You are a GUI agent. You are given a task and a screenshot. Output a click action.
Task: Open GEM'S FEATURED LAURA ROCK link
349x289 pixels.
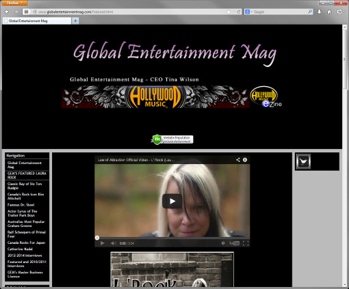pyautogui.click(x=27, y=176)
